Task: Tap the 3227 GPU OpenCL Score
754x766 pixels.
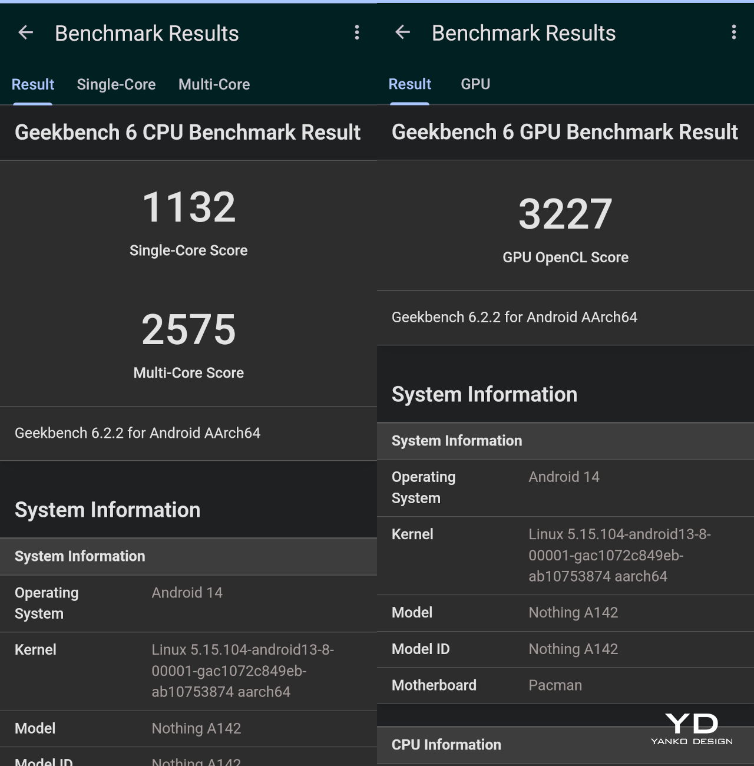Action: pos(565,214)
